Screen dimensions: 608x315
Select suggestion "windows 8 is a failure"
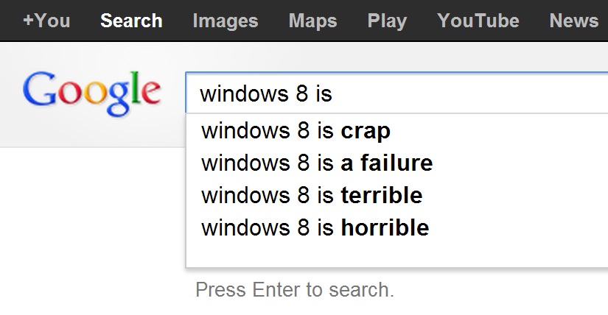317,163
